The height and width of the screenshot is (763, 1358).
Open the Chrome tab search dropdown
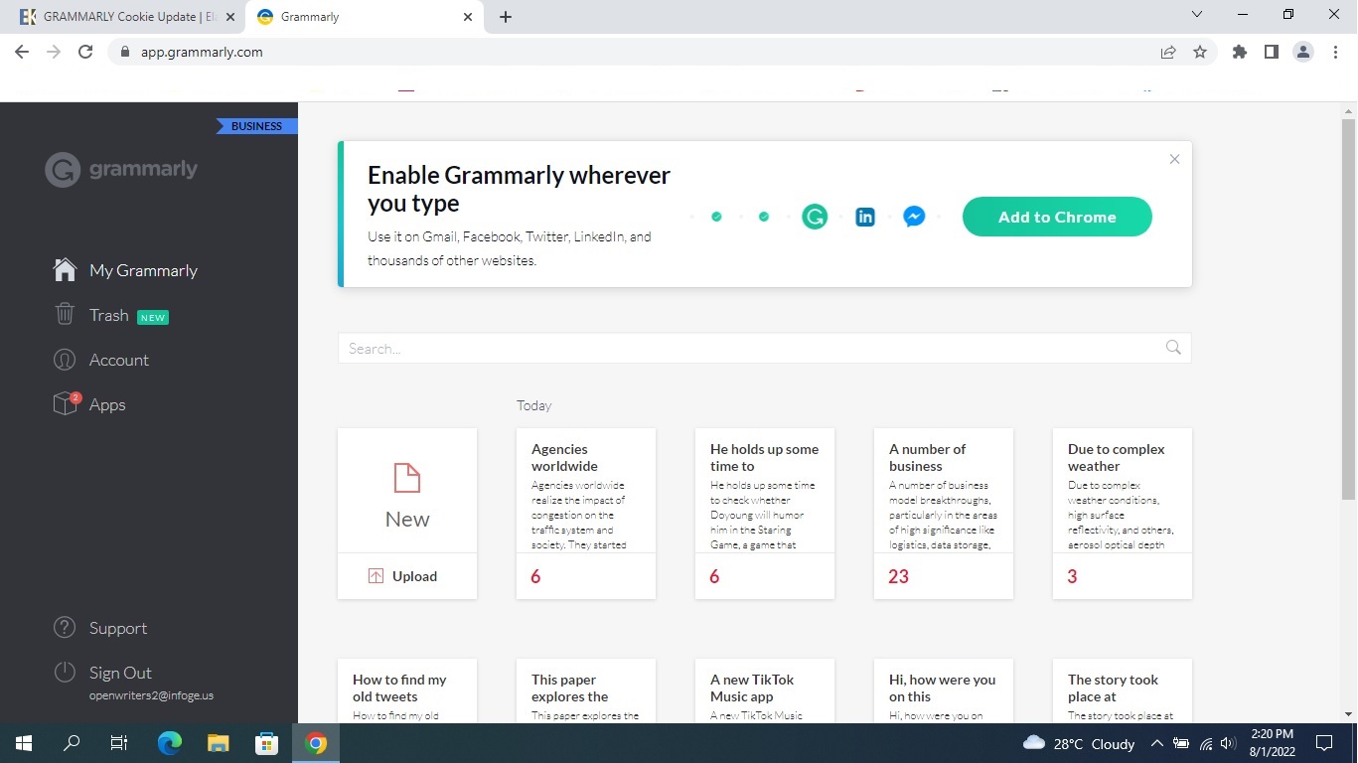pyautogui.click(x=1196, y=15)
